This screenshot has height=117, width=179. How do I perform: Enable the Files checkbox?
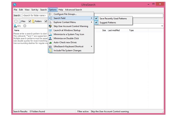pos(16,21)
